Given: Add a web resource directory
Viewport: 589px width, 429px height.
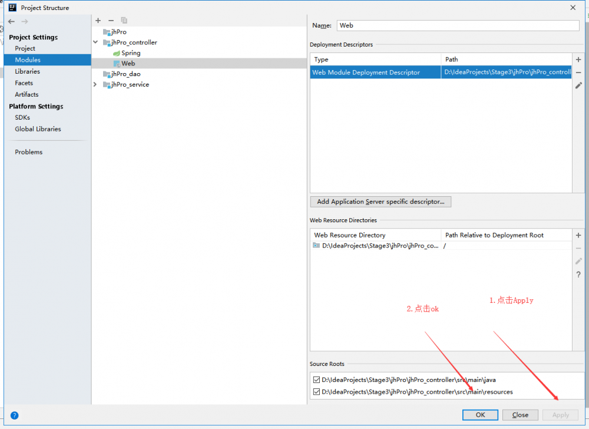Looking at the screenshot, I should coord(578,235).
